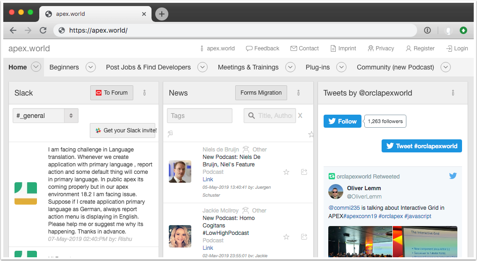The height and width of the screenshot is (261, 477).
Task: Reload the apex.world page
Action: pyautogui.click(x=43, y=30)
